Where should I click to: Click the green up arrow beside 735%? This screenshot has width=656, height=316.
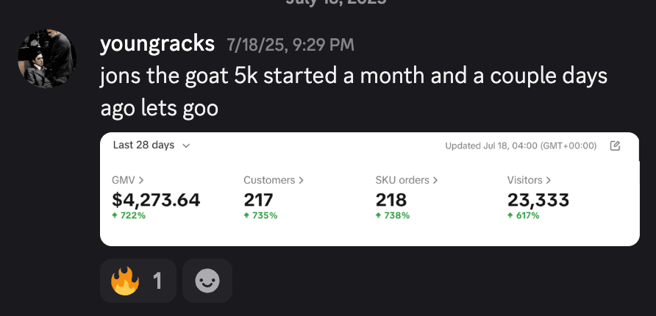coord(246,216)
